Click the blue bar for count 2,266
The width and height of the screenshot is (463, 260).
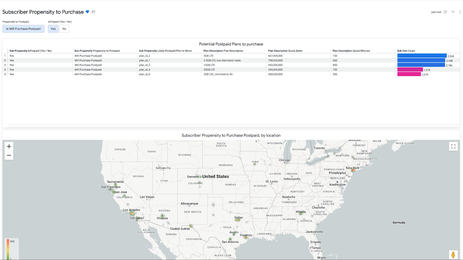tap(422, 56)
